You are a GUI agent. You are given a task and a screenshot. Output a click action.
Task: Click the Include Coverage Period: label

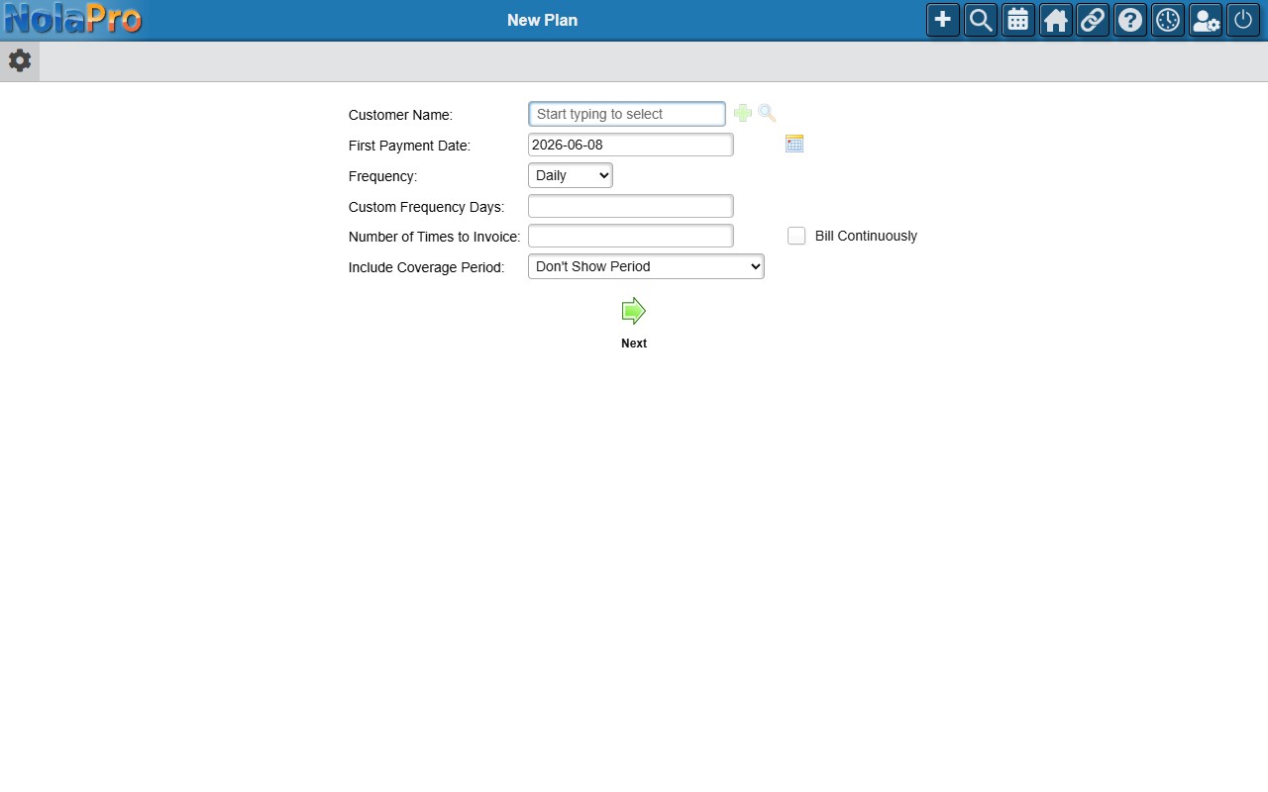click(426, 267)
